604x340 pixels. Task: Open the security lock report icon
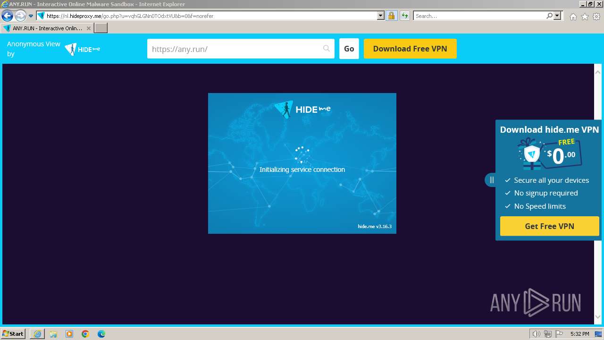coord(391,16)
